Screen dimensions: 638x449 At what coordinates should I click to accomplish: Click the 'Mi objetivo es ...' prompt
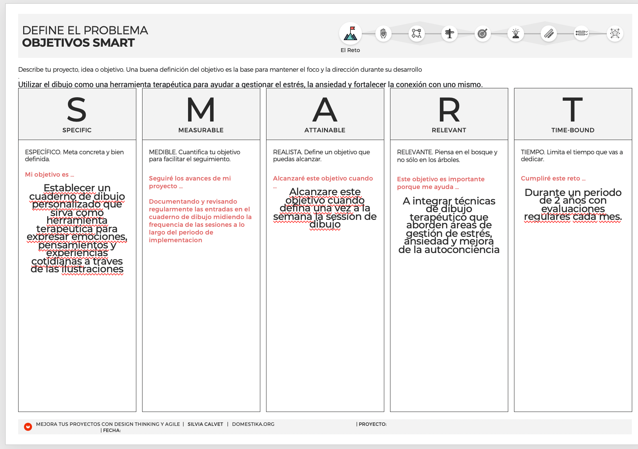coord(49,174)
